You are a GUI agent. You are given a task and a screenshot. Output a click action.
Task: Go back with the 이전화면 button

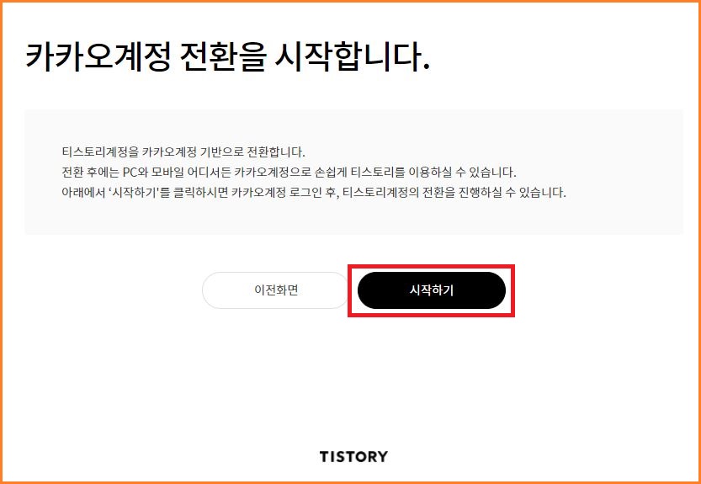[x=276, y=290]
